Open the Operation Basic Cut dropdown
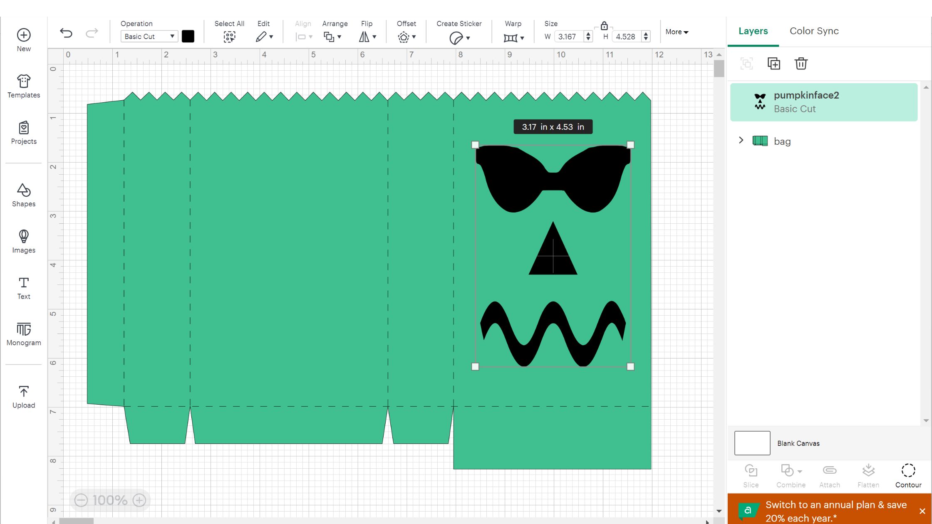This screenshot has height=524, width=932. click(149, 37)
